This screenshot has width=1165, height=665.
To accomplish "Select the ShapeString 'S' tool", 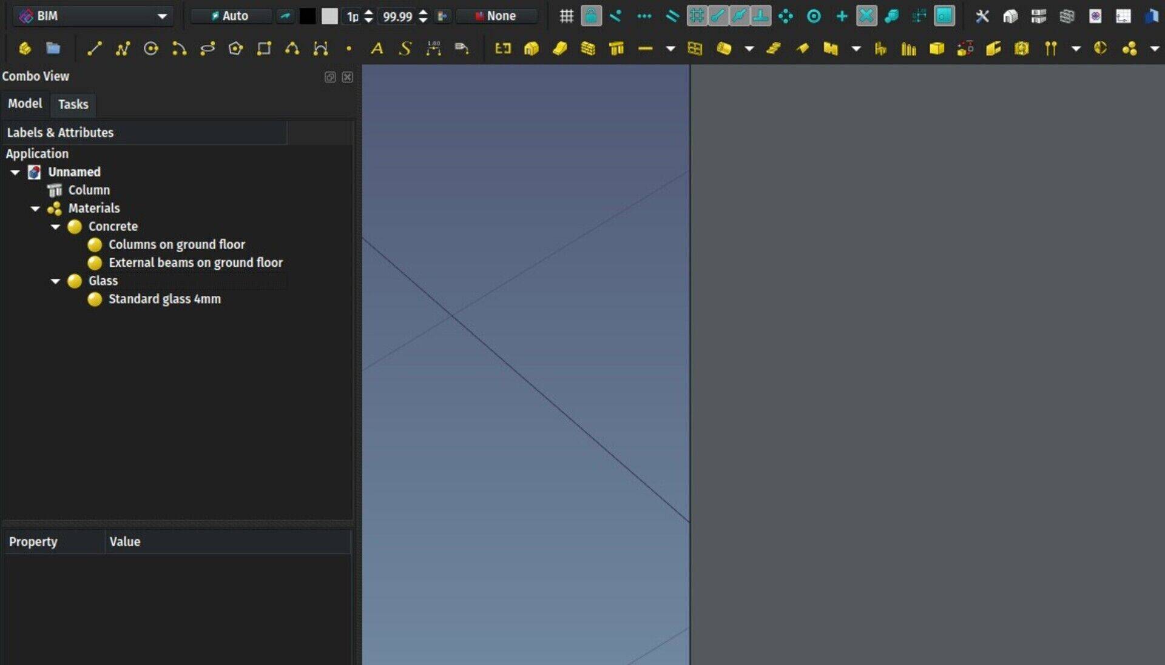I will [x=405, y=48].
